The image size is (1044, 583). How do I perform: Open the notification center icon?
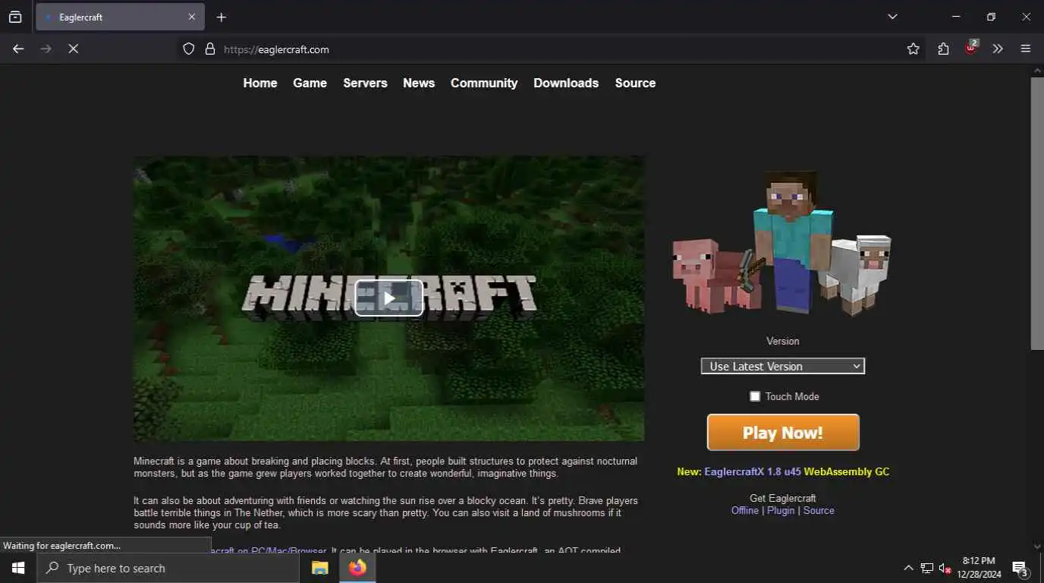1020,568
